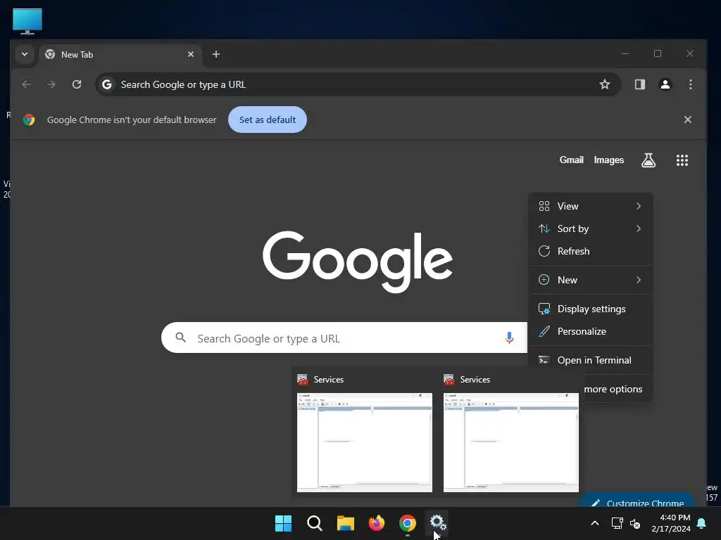Screen dimensions: 721x540
Task: Launch Firefox from the taskbar
Action: (x=377, y=523)
